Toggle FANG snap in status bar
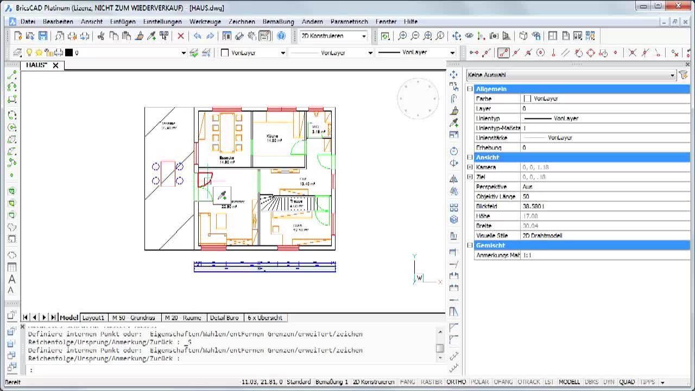Image resolution: width=695 pixels, height=391 pixels. pyautogui.click(x=407, y=382)
